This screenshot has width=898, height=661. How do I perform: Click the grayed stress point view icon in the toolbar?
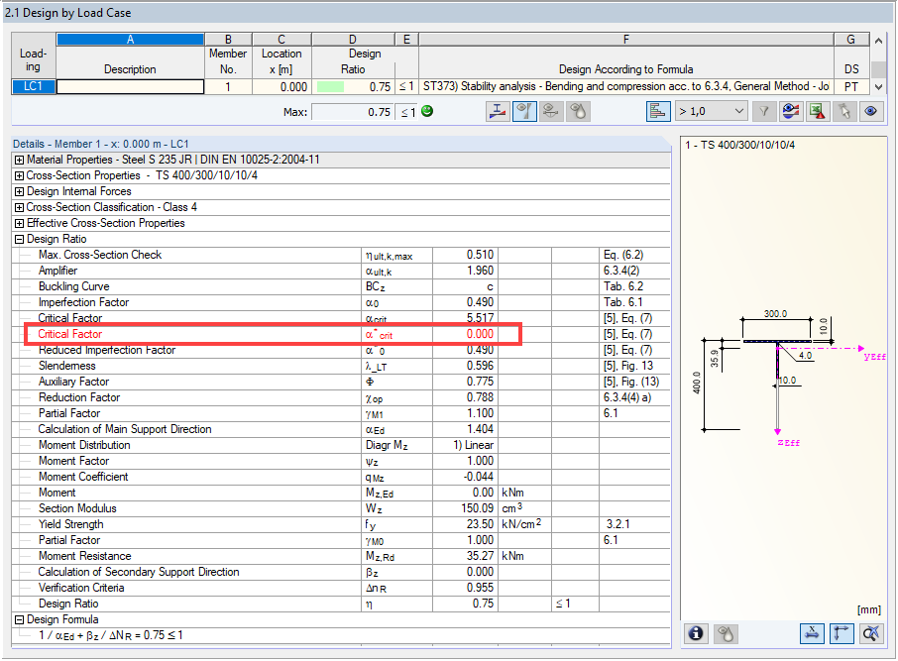[579, 111]
